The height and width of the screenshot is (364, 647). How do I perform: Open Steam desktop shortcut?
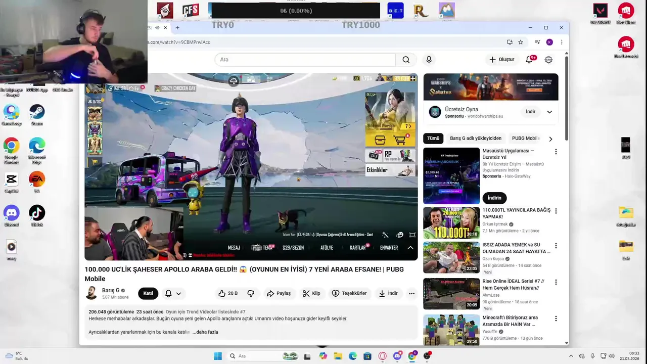point(37,115)
